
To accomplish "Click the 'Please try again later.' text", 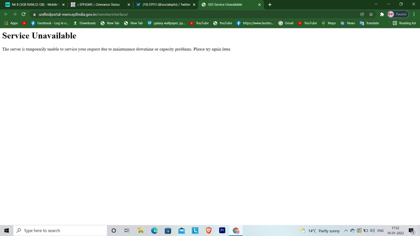I will (212, 49).
